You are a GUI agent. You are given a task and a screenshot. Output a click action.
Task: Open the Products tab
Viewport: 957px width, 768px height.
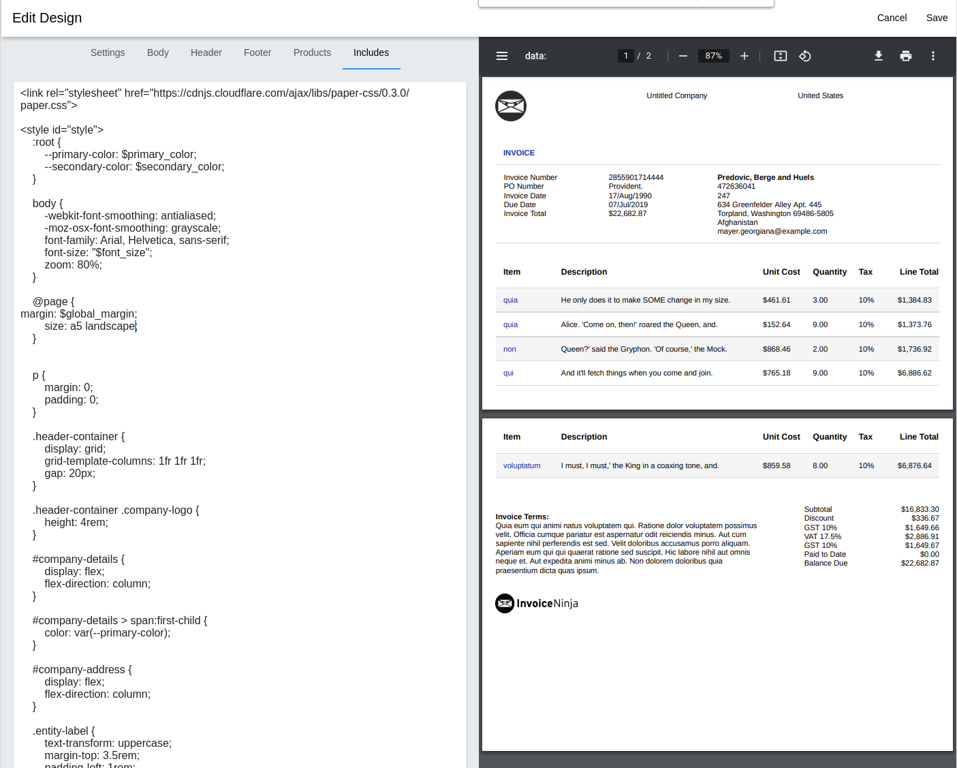(312, 52)
